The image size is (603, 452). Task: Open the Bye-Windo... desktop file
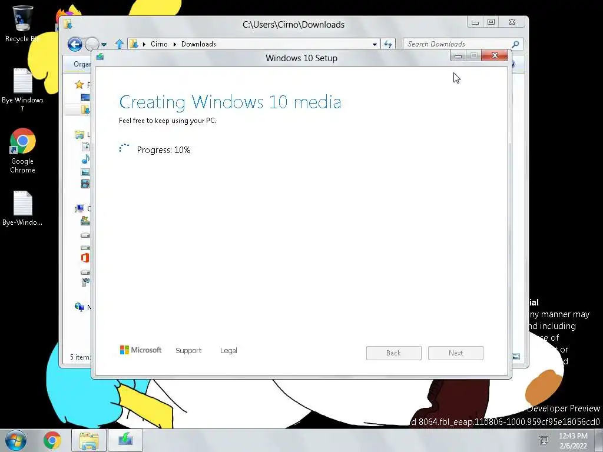pyautogui.click(x=23, y=208)
